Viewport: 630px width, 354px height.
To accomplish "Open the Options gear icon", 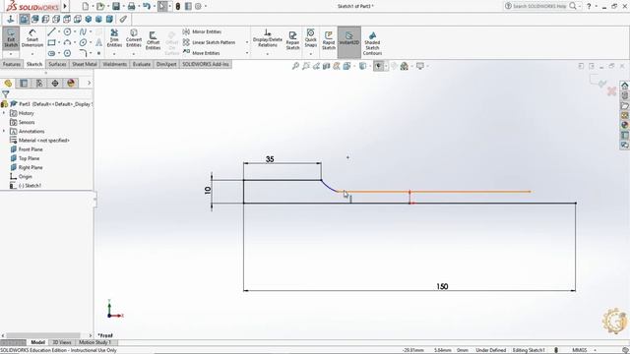I will pyautogui.click(x=198, y=6).
